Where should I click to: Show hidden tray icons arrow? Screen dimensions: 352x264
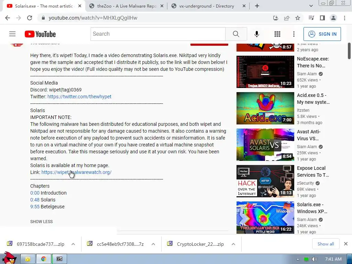pyautogui.click(x=298, y=259)
